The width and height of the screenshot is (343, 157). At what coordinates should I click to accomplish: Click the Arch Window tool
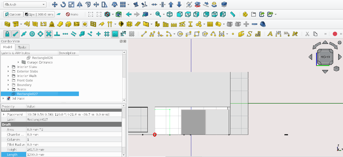tap(93, 24)
